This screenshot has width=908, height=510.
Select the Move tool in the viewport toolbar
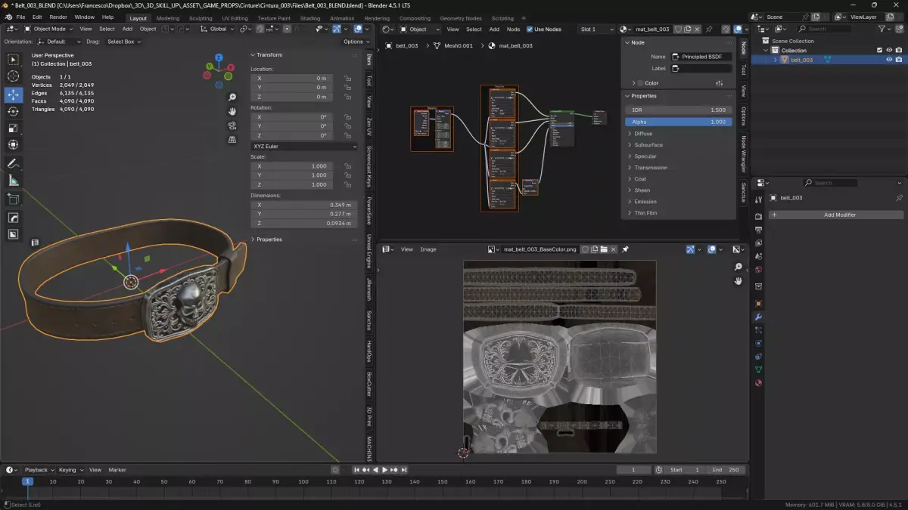point(13,94)
